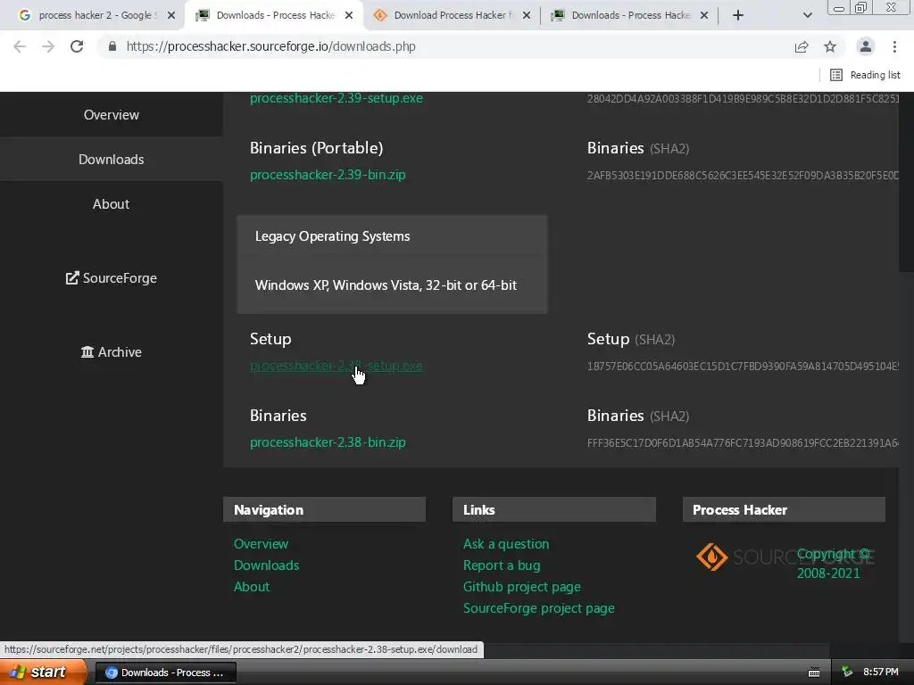This screenshot has height=685, width=914.
Task: Click the keyboard tray icon
Action: point(814,673)
